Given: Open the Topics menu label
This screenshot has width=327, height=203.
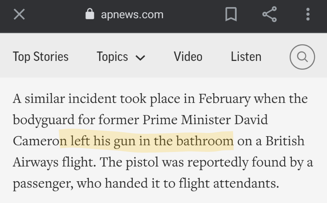Looking at the screenshot, I should 112,57.
